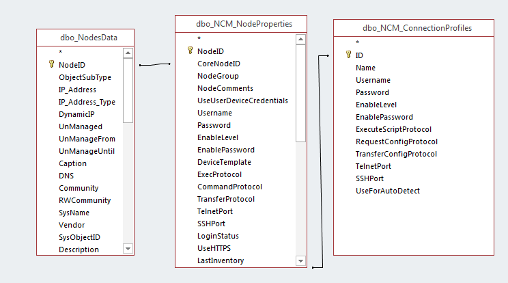Select CoreNodeID field in dbo_NCM_NodeProperties
Screen dimensions: 508x283
click(x=218, y=64)
